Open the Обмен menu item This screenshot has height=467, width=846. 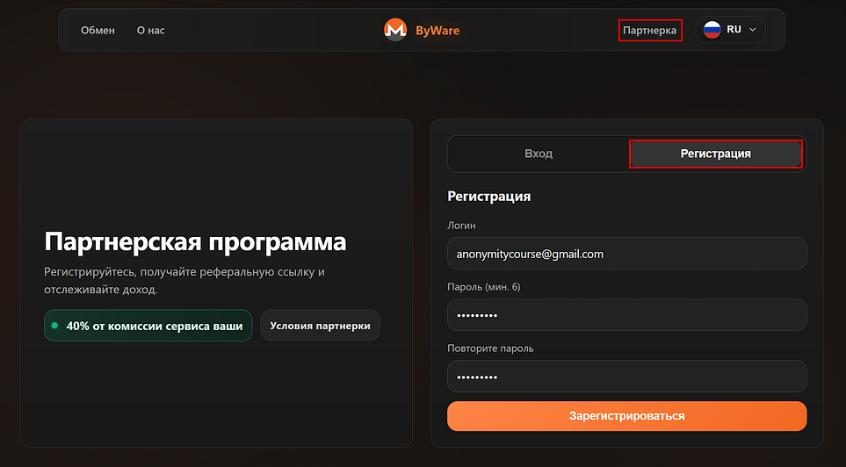pyautogui.click(x=98, y=31)
